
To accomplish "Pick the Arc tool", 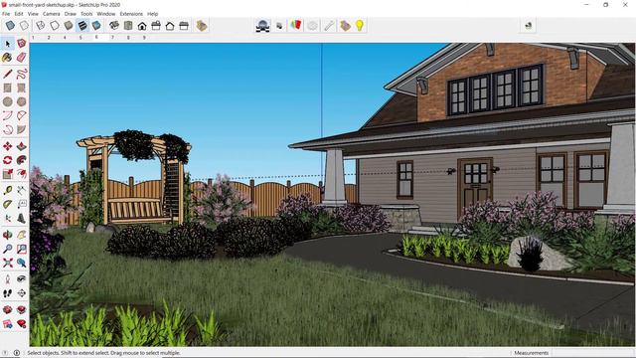I will pos(8,115).
